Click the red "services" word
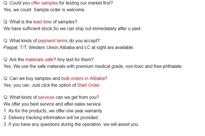Screen dimensions: 205x136 point(46,97)
